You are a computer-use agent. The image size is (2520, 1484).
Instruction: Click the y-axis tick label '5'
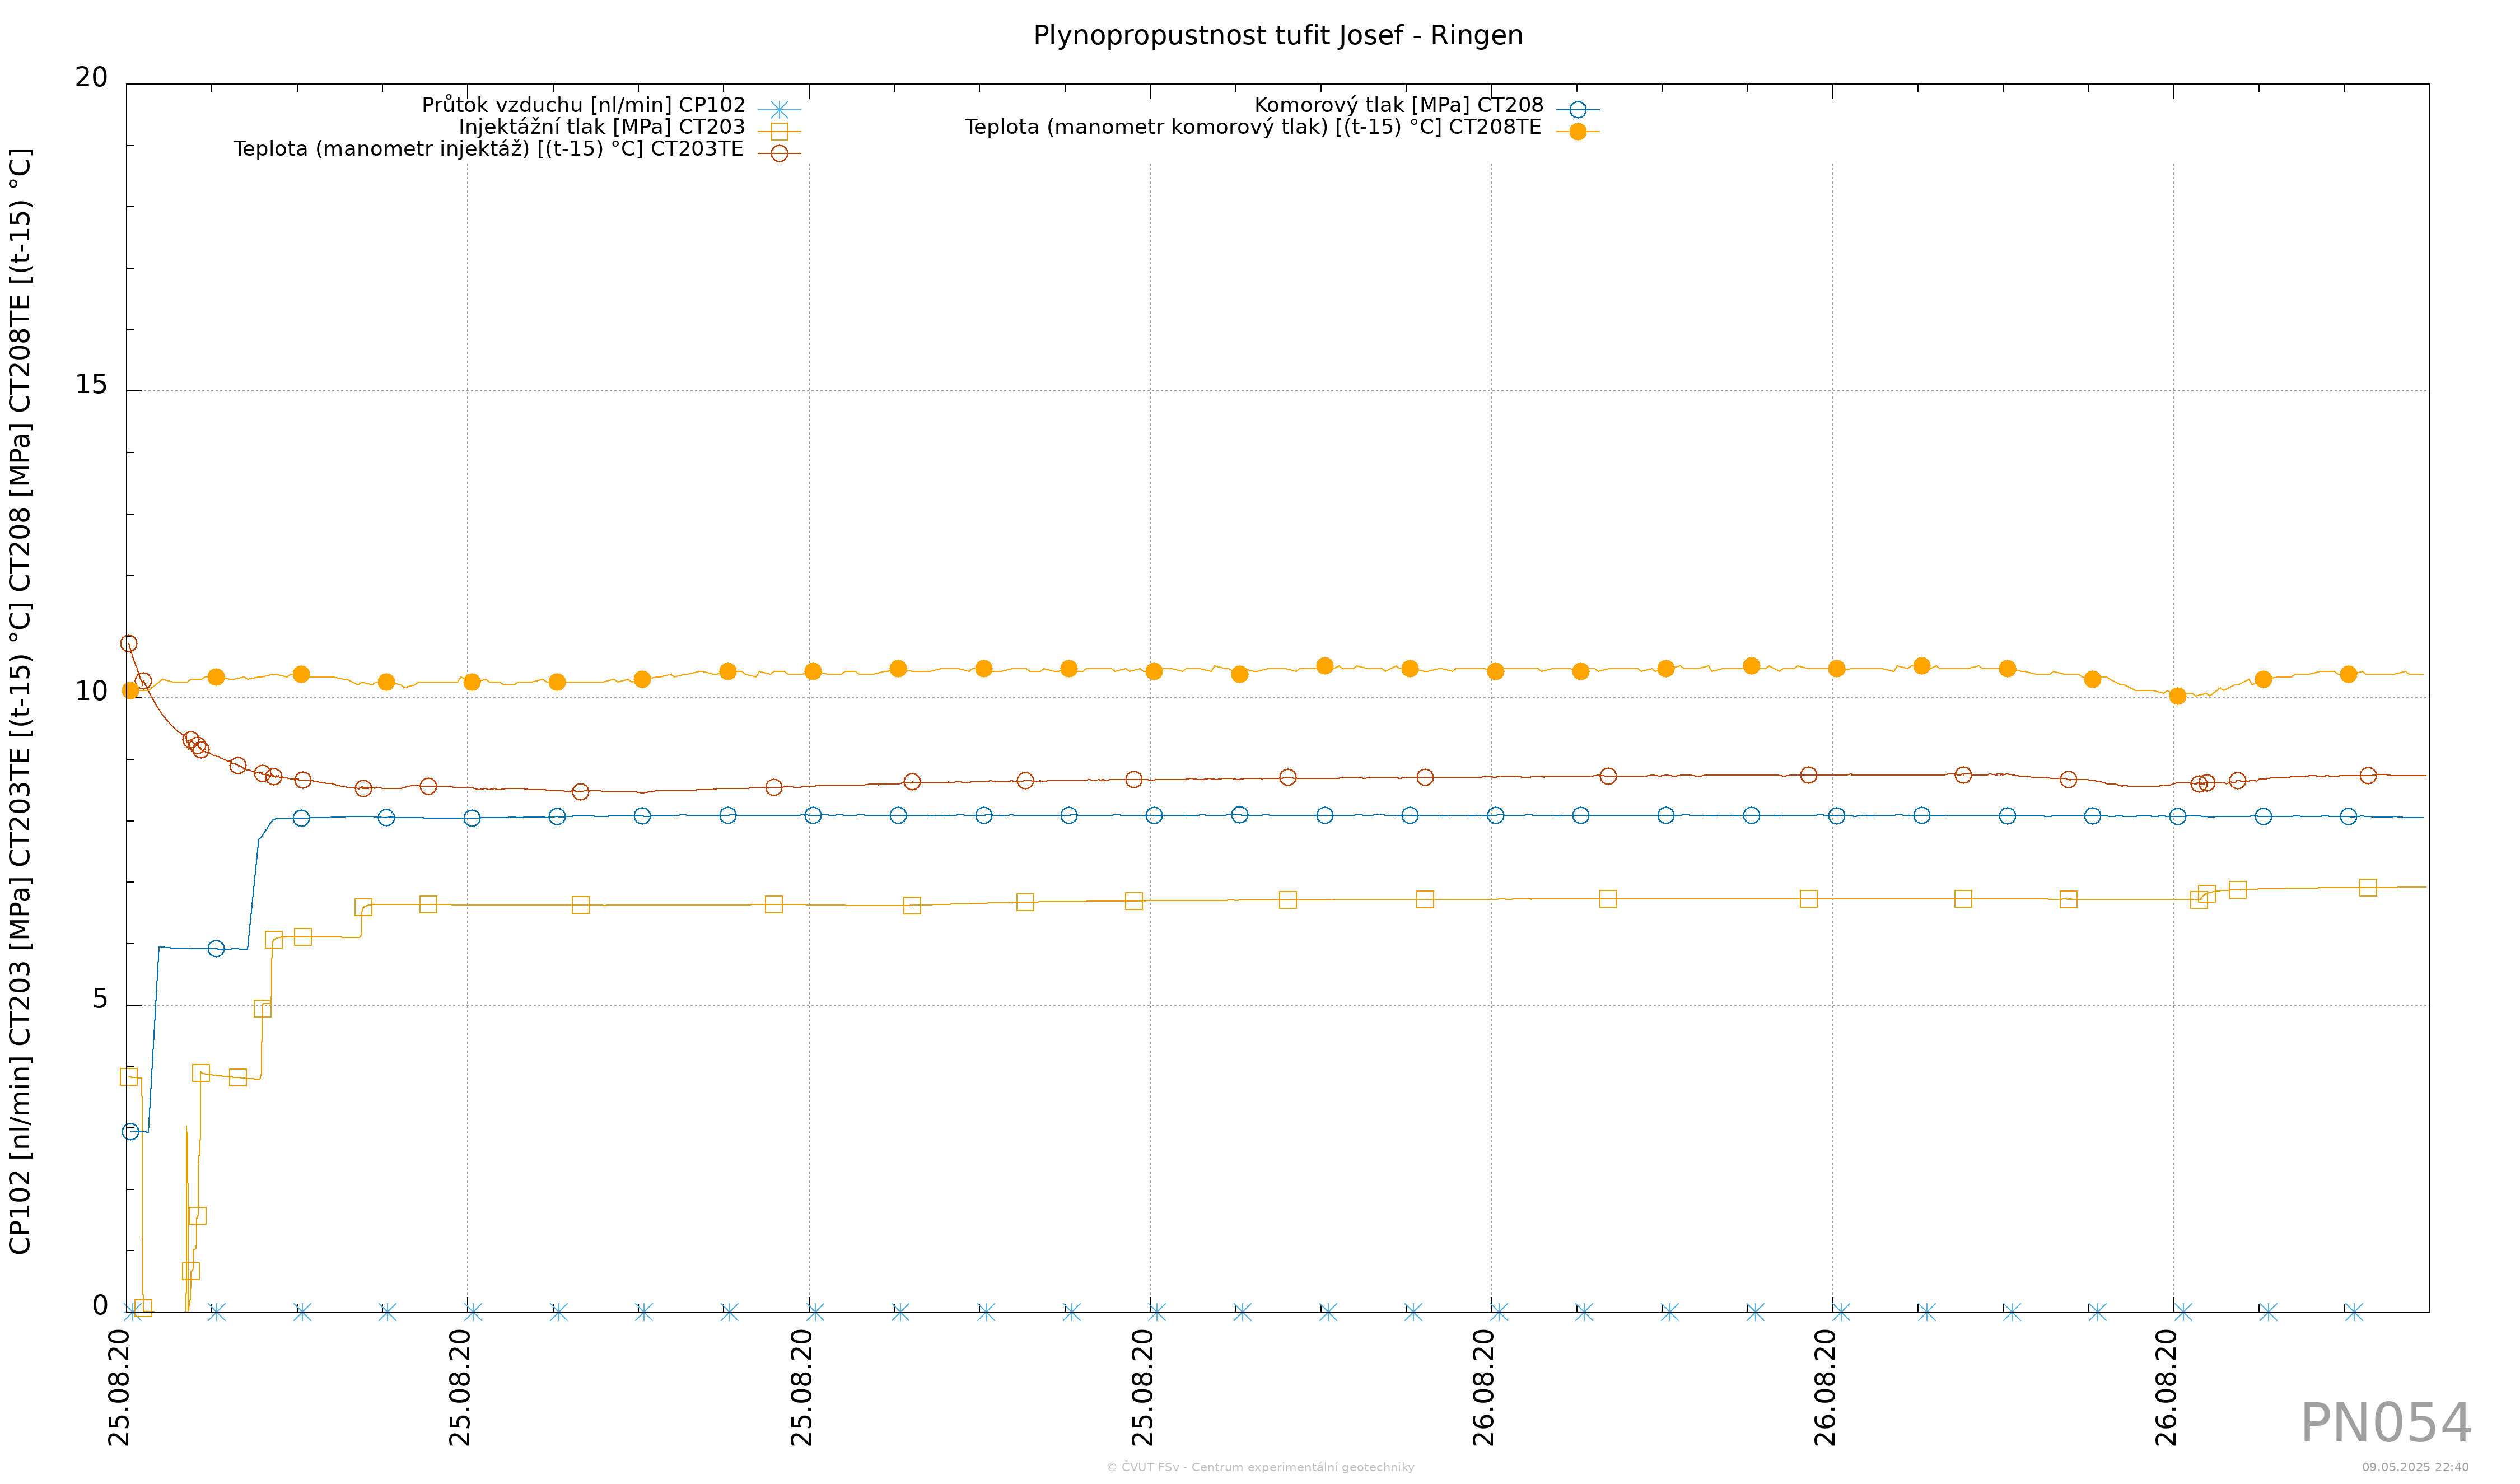coord(99,999)
